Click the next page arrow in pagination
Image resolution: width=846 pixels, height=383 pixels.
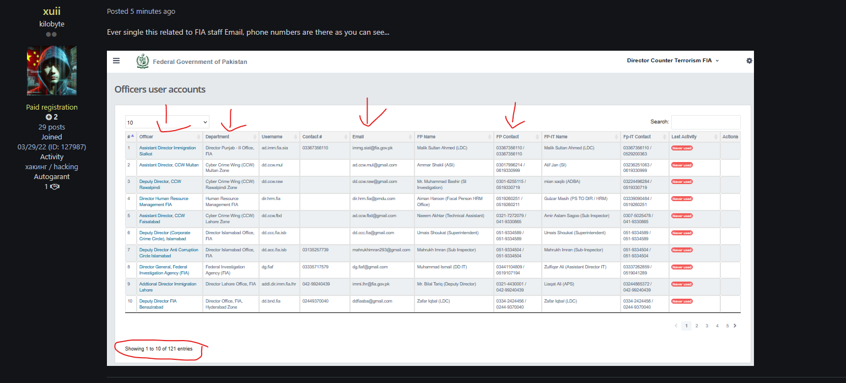point(735,326)
